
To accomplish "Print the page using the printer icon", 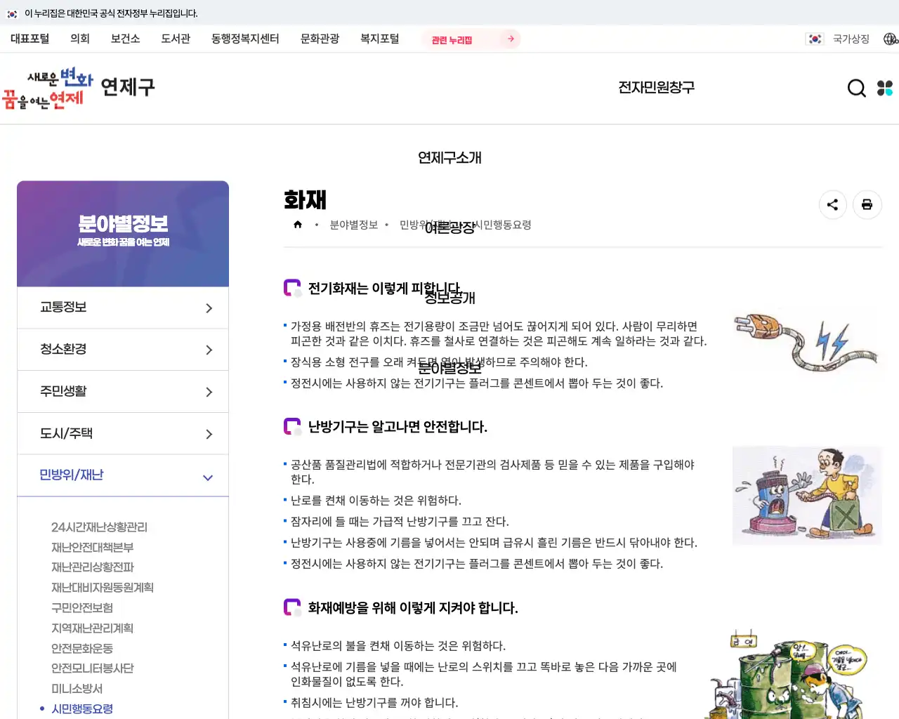I will click(x=867, y=204).
